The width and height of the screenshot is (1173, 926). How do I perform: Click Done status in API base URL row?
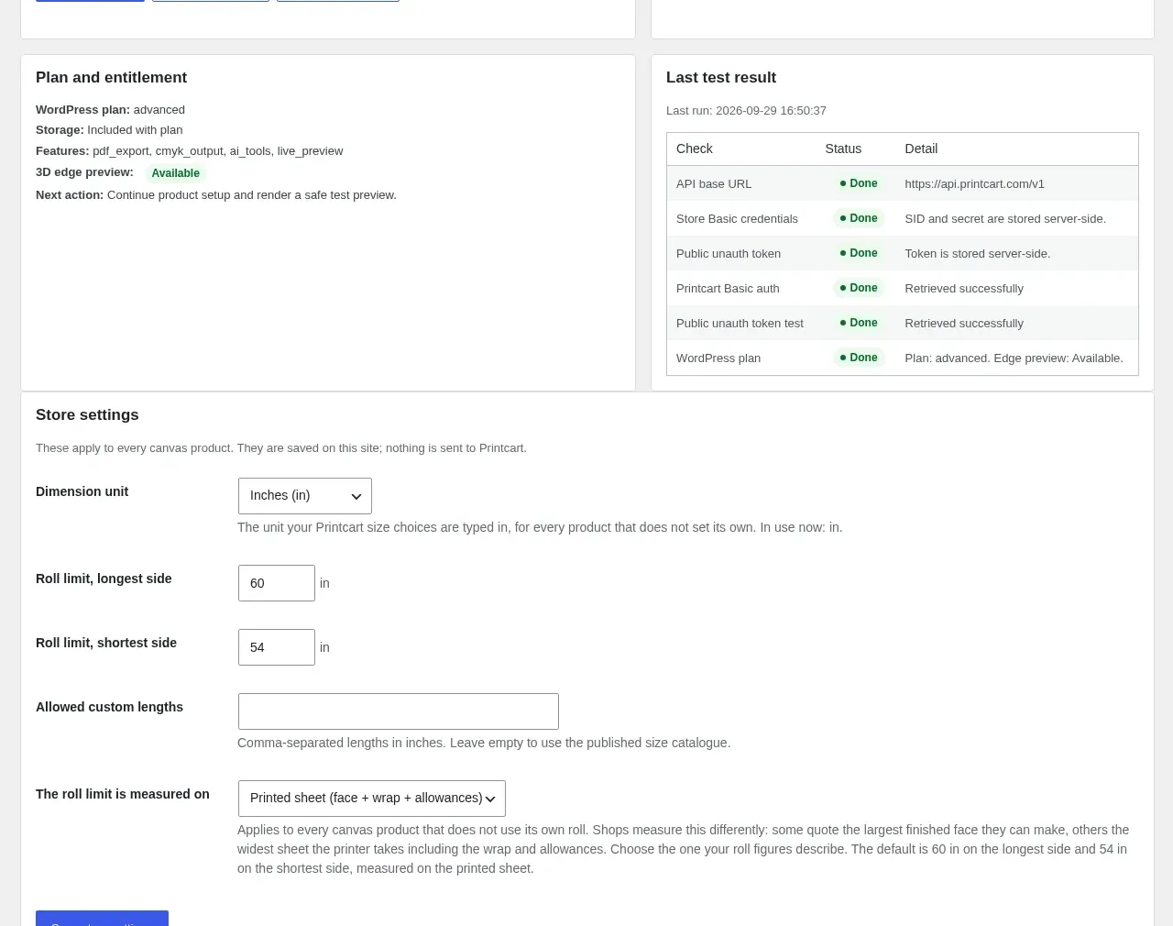pos(859,183)
